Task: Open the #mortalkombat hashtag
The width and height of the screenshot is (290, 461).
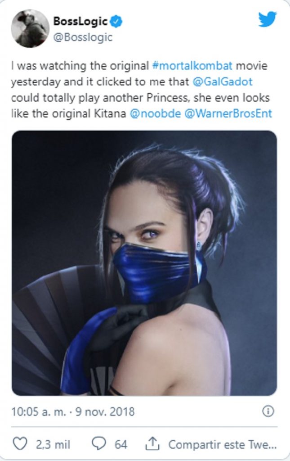Action: (192, 66)
